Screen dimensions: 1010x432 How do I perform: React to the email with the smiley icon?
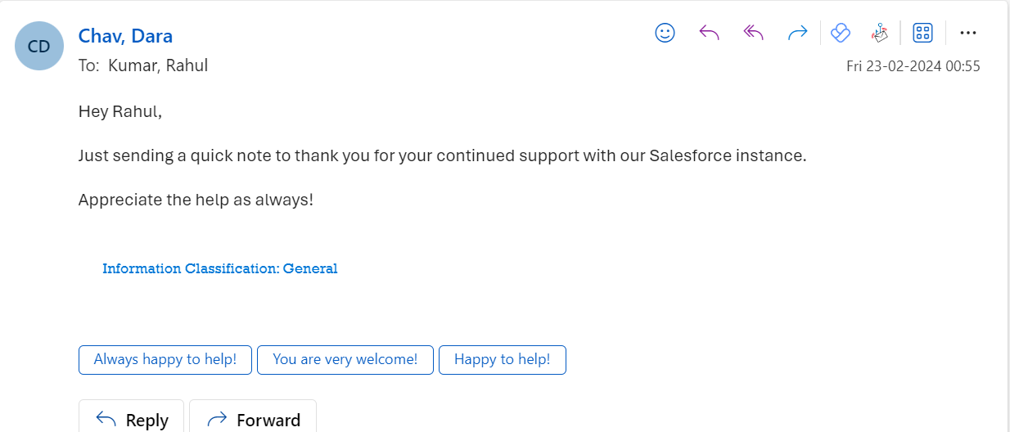(665, 33)
